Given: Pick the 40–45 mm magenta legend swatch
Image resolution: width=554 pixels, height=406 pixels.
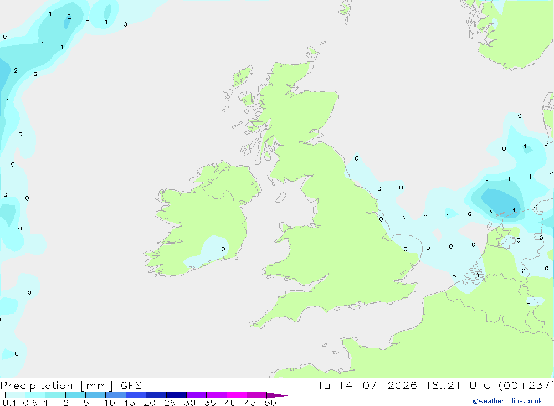Looking at the screenshot, I should coord(237,395).
